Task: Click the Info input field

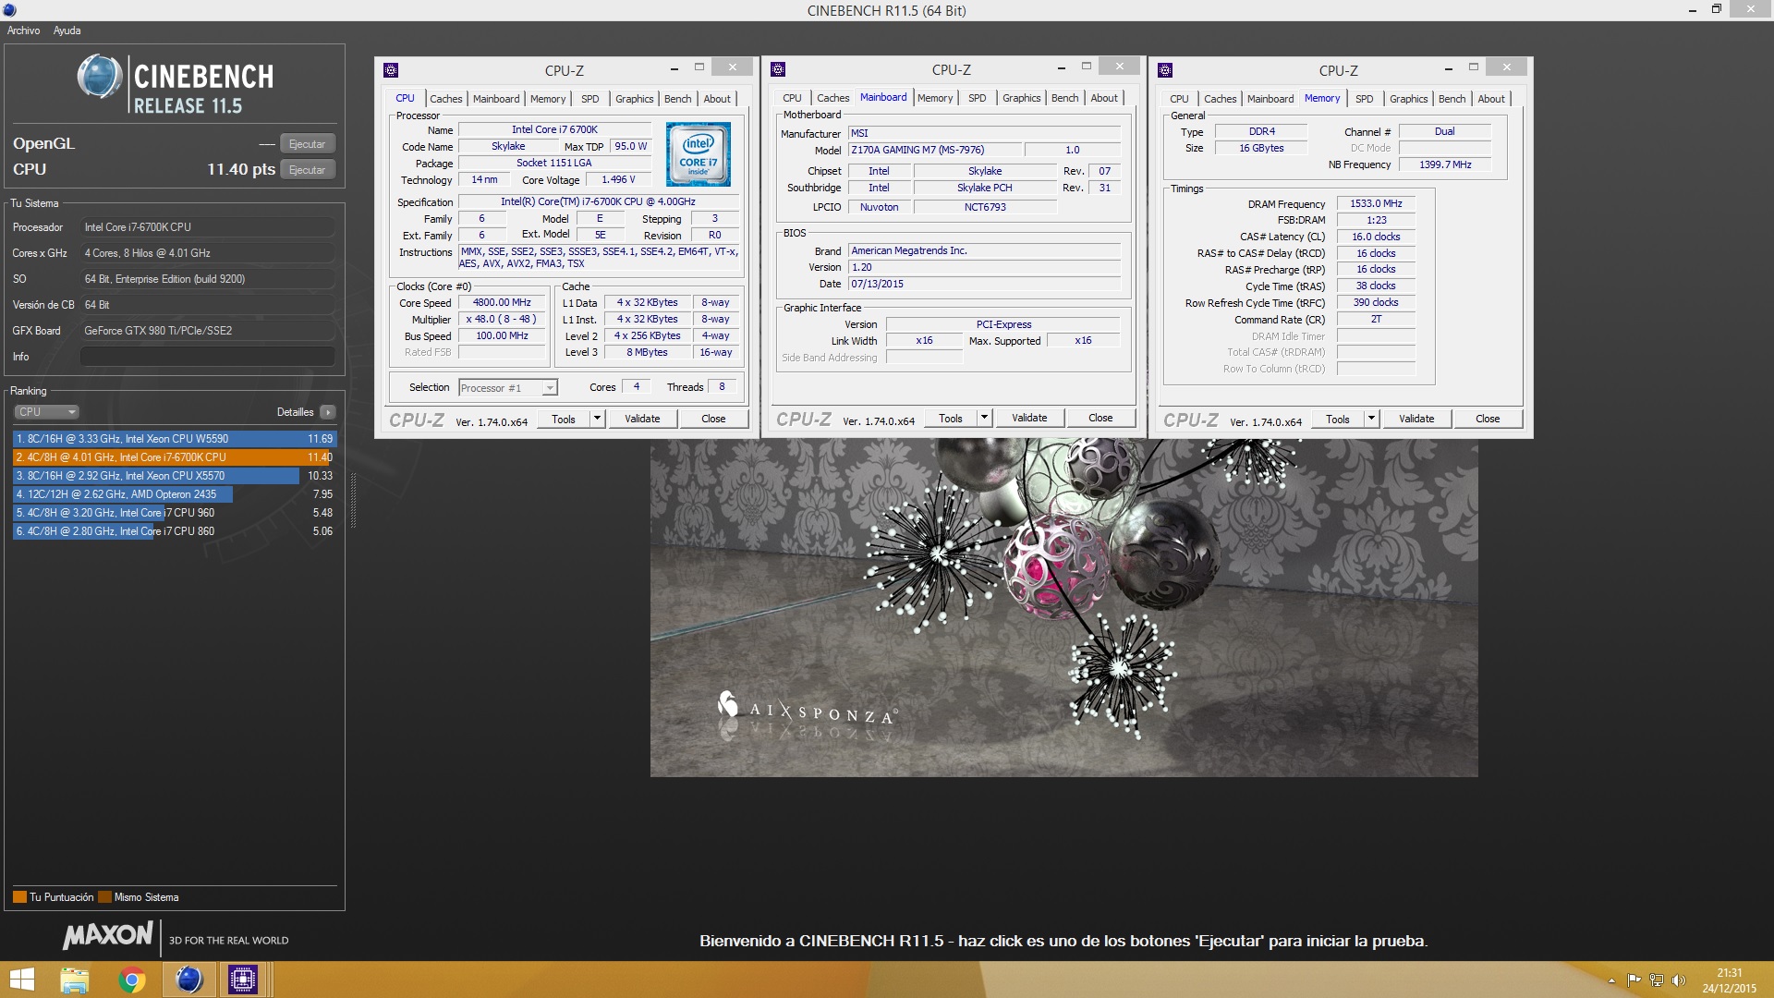Action: click(x=208, y=357)
